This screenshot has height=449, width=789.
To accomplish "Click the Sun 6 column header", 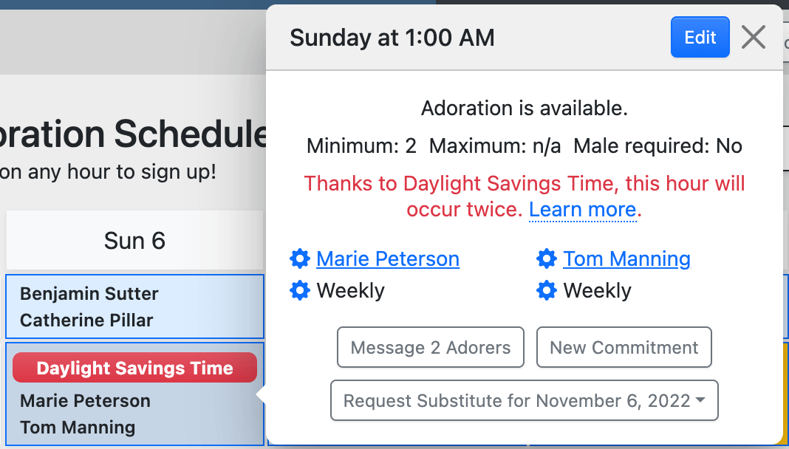I will coord(134,241).
